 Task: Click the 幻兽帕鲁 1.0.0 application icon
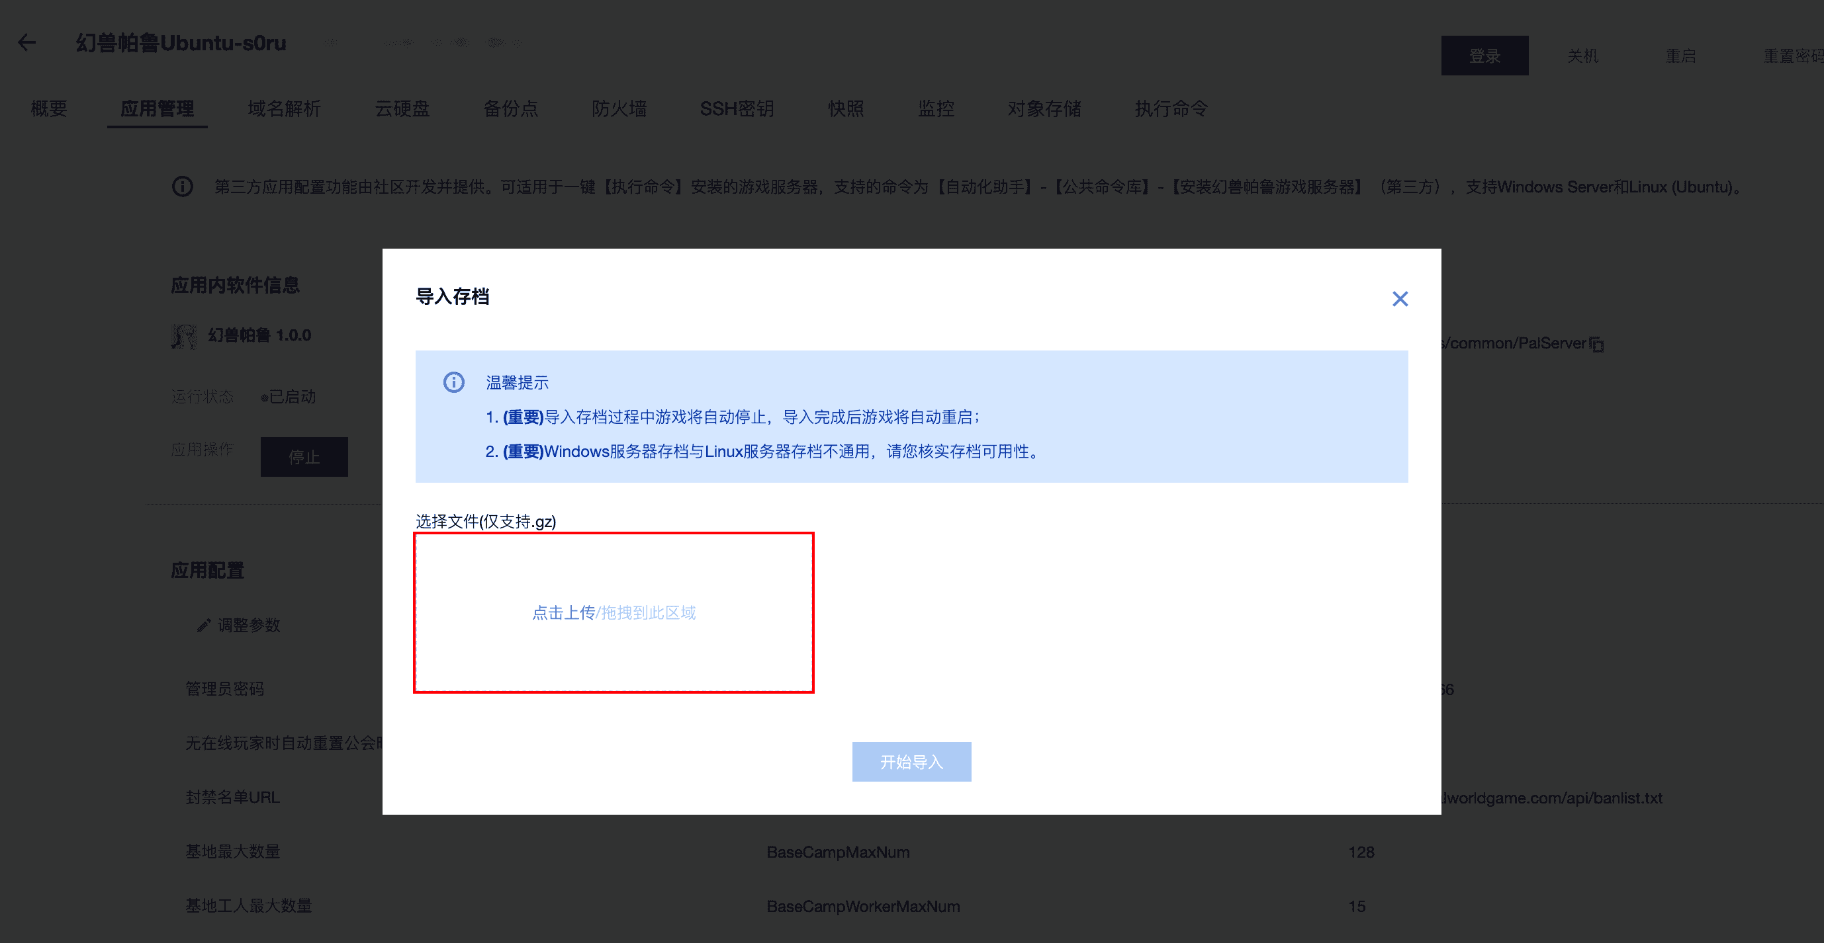pyautogui.click(x=183, y=335)
